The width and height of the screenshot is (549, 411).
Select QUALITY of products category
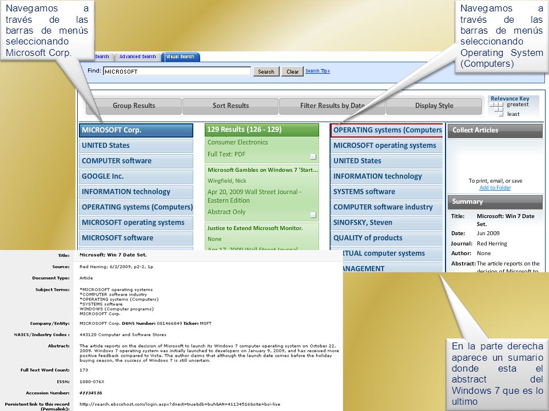[x=387, y=237]
